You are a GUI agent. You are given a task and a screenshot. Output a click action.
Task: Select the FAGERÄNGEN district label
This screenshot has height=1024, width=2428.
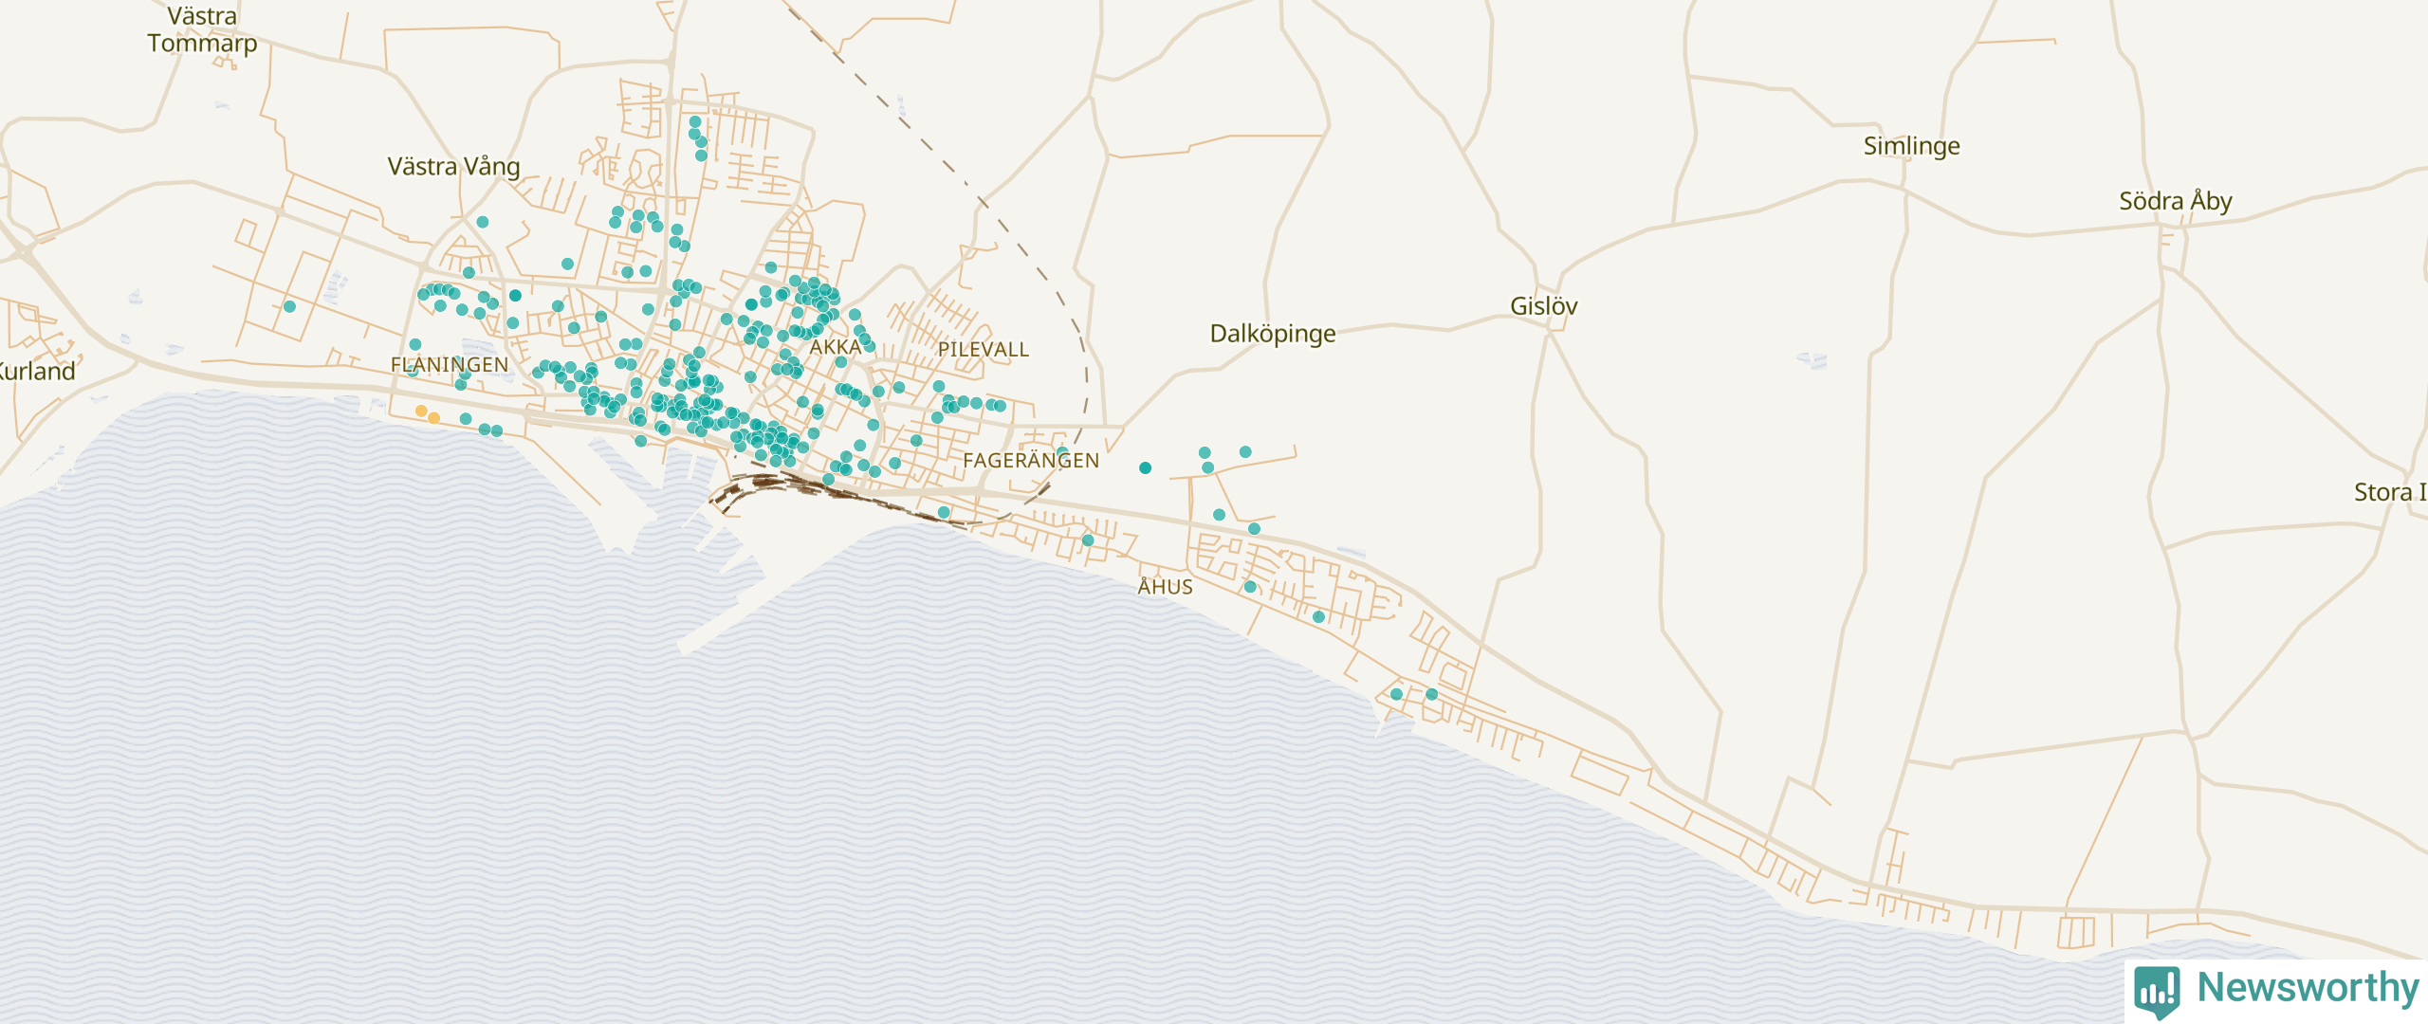1030,461
